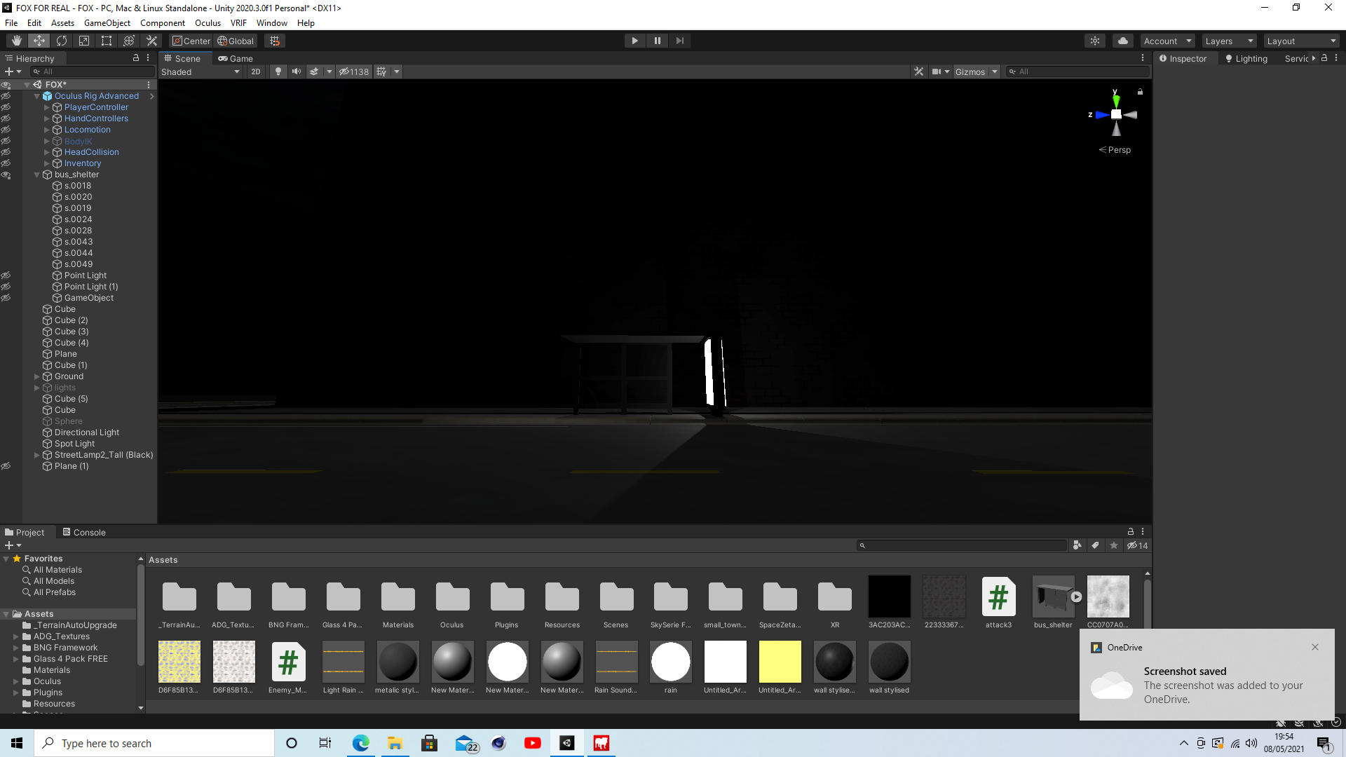Open the Inspector tab
The image size is (1346, 757).
1183,59
